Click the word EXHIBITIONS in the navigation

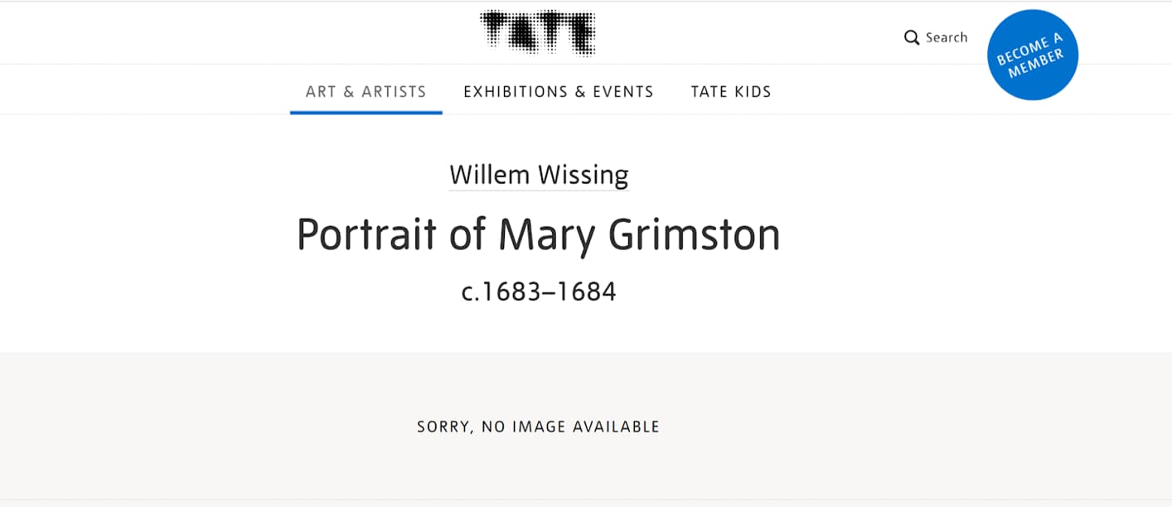pyautogui.click(x=510, y=92)
